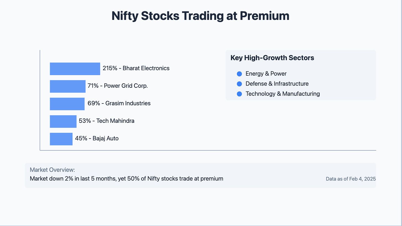Select the Tech Mahindra 53% bar
The height and width of the screenshot is (226, 402).
63,121
